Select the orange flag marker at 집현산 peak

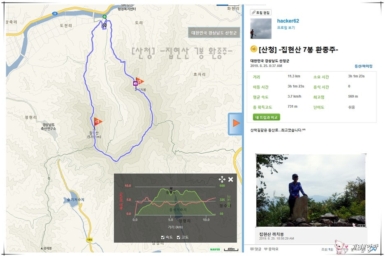pyautogui.click(x=98, y=121)
